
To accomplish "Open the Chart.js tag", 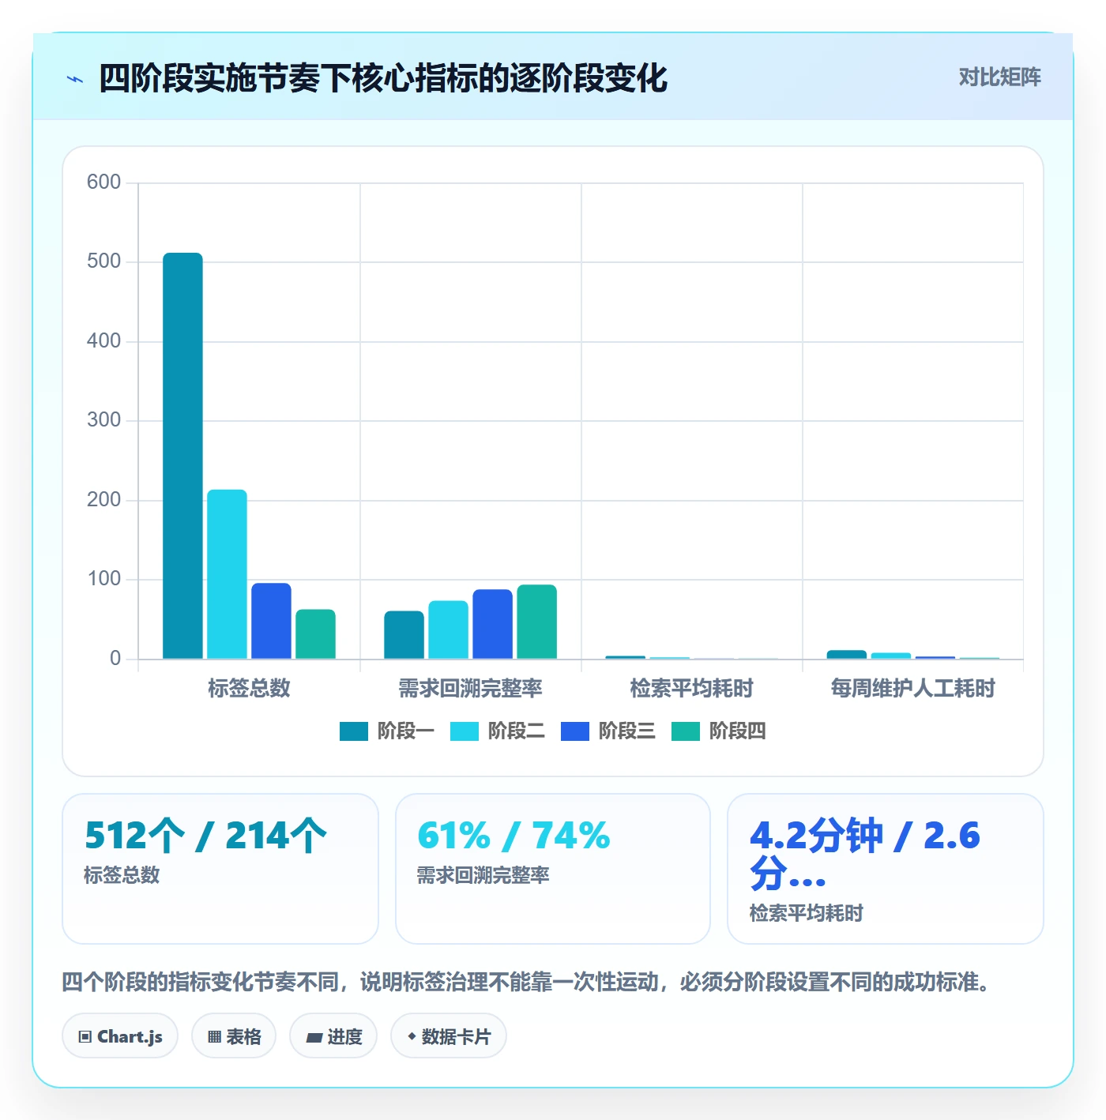I will pos(120,1035).
